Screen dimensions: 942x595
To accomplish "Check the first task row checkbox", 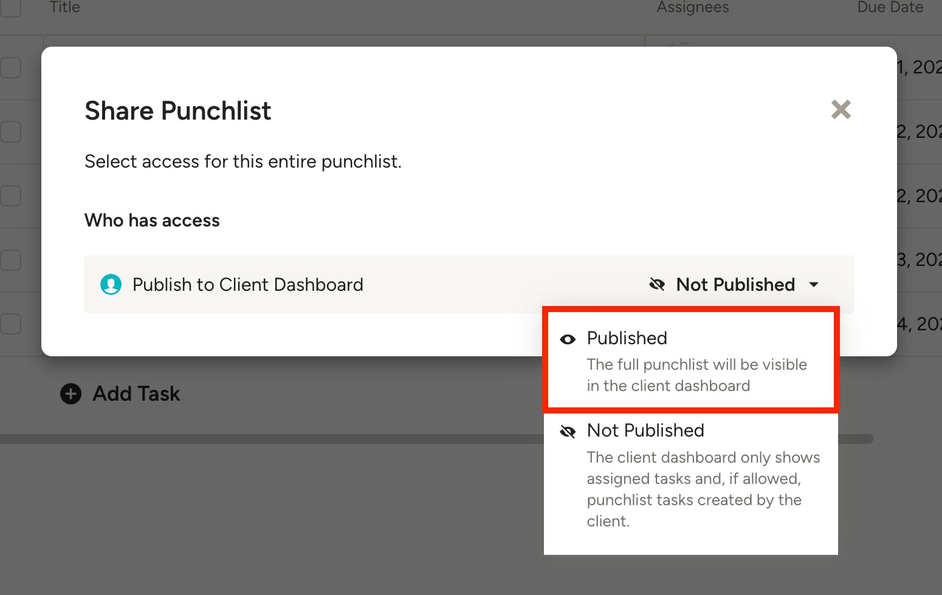I will (x=10, y=67).
